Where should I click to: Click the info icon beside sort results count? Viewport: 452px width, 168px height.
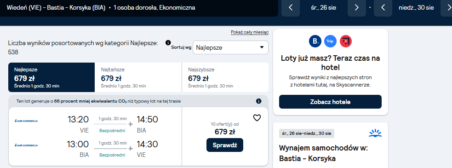pos(168,43)
